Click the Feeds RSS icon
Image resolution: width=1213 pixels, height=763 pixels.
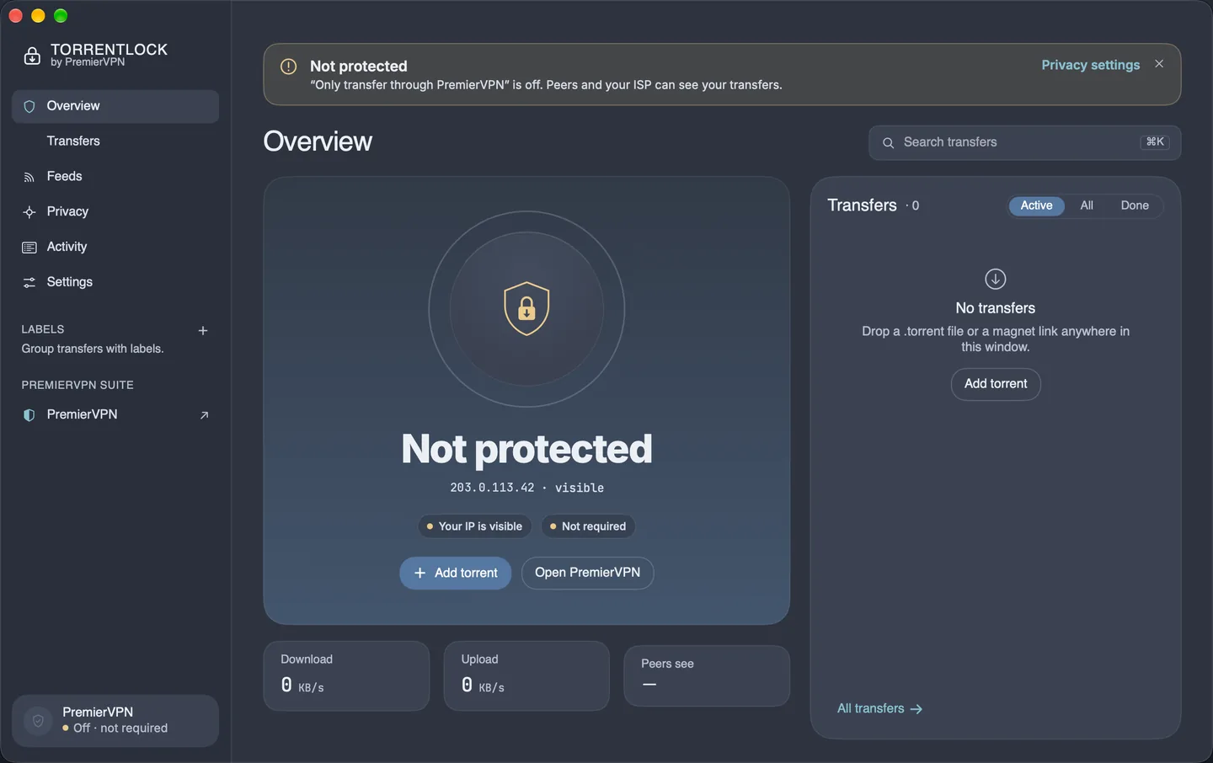29,177
